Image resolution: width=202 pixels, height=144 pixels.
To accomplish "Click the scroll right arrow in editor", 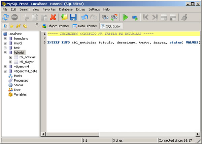I will [198, 134].
